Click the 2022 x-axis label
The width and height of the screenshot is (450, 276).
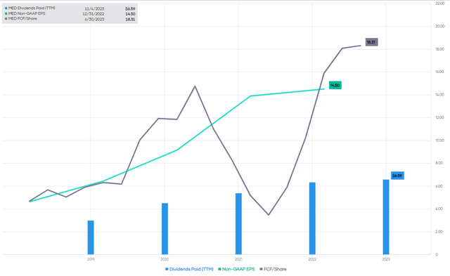point(312,259)
